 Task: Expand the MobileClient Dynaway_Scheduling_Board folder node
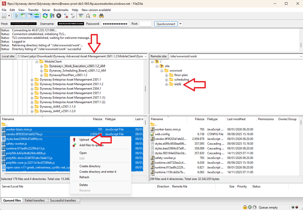point(41,70)
